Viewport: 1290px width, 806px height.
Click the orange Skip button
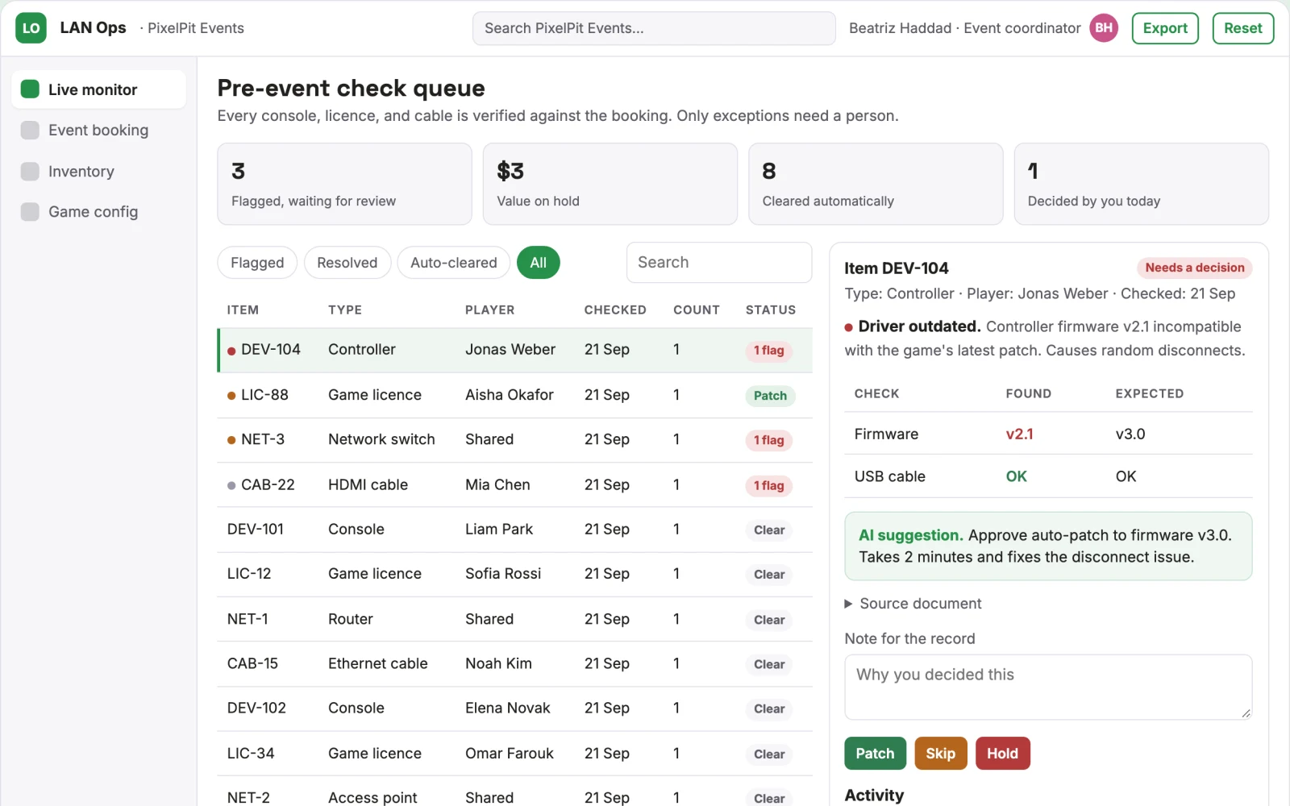point(940,754)
